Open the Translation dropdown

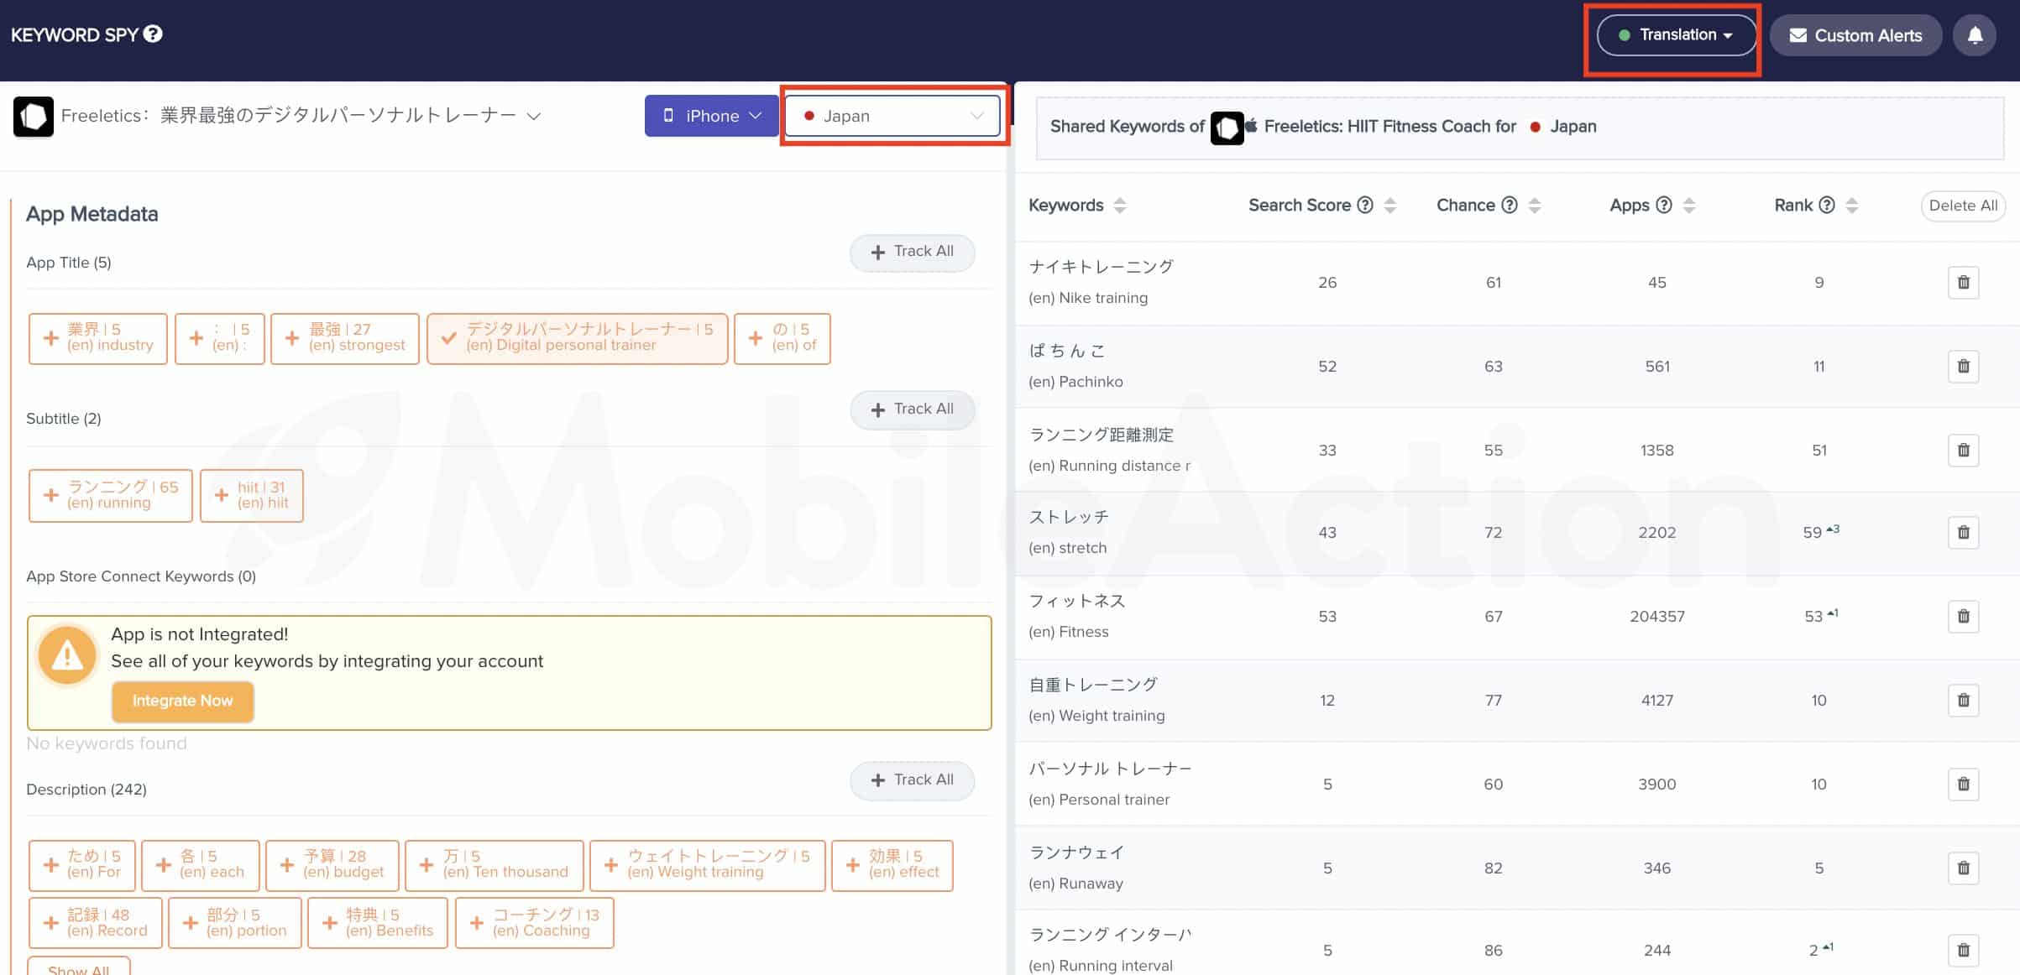[x=1676, y=35]
